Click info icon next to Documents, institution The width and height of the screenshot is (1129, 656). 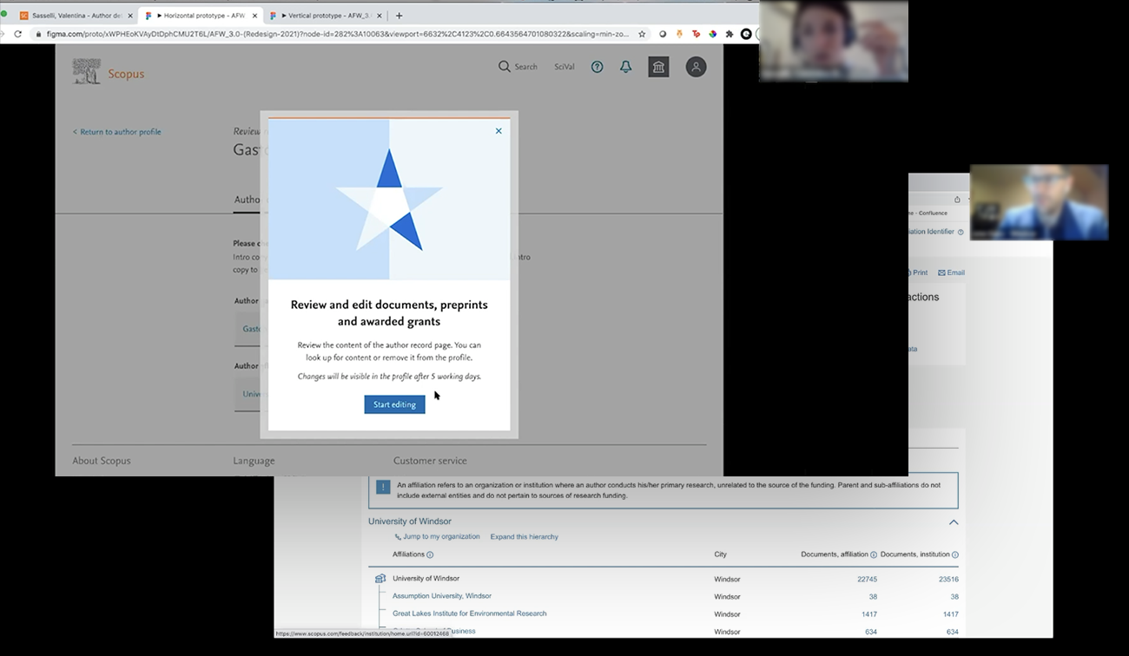pos(955,554)
